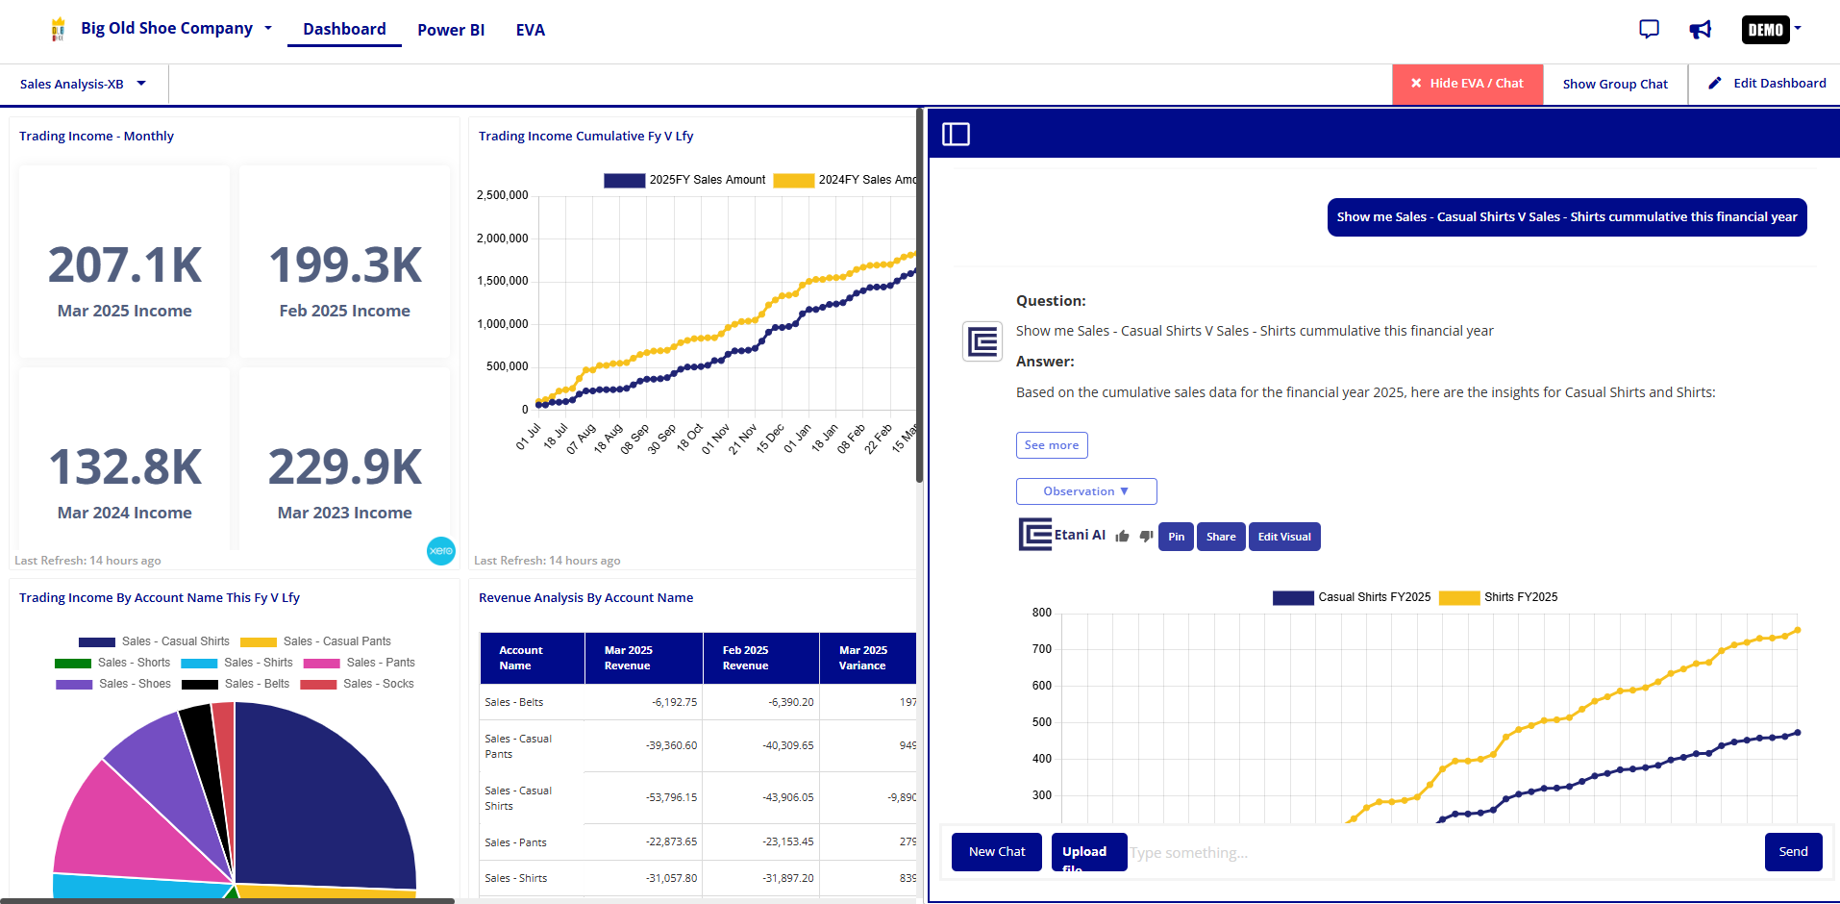Viewport: 1840px width, 904px height.
Task: Toggle the EVA chat sidebar panel icon
Action: point(956,134)
